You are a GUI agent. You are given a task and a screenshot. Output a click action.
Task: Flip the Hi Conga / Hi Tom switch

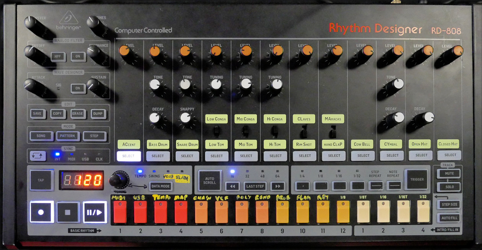(x=275, y=132)
